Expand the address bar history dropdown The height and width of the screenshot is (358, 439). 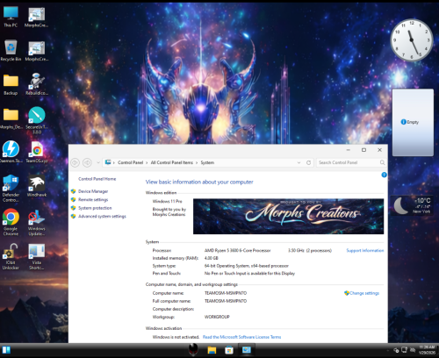click(299, 162)
